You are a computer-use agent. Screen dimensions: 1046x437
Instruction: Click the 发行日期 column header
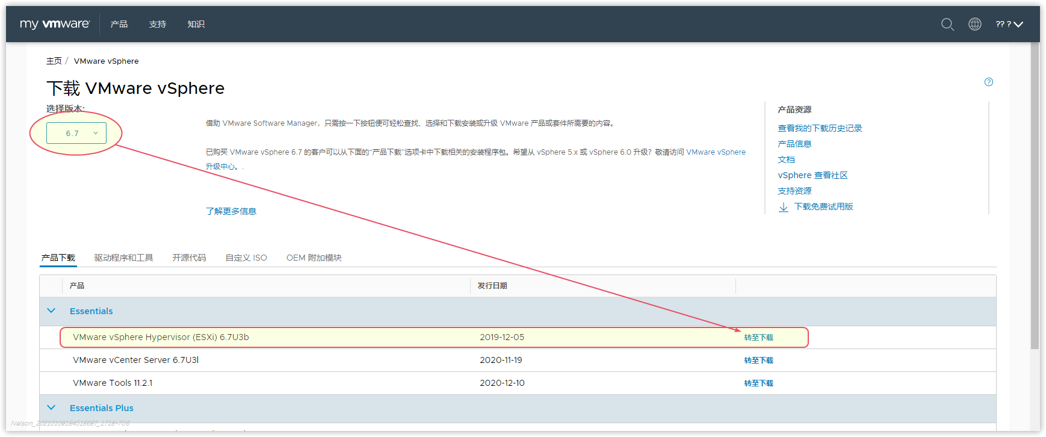[x=492, y=286]
